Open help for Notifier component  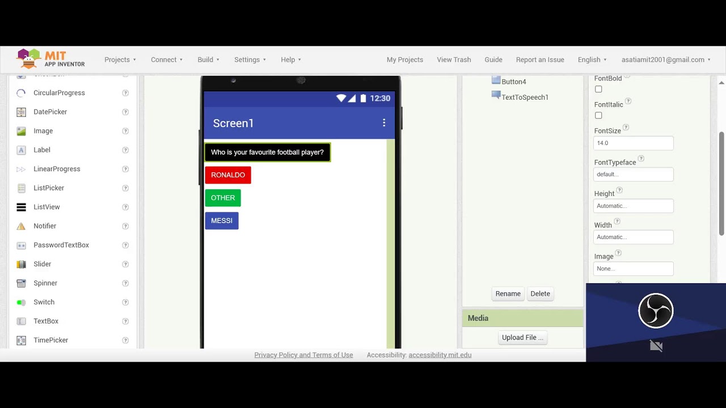(x=125, y=226)
